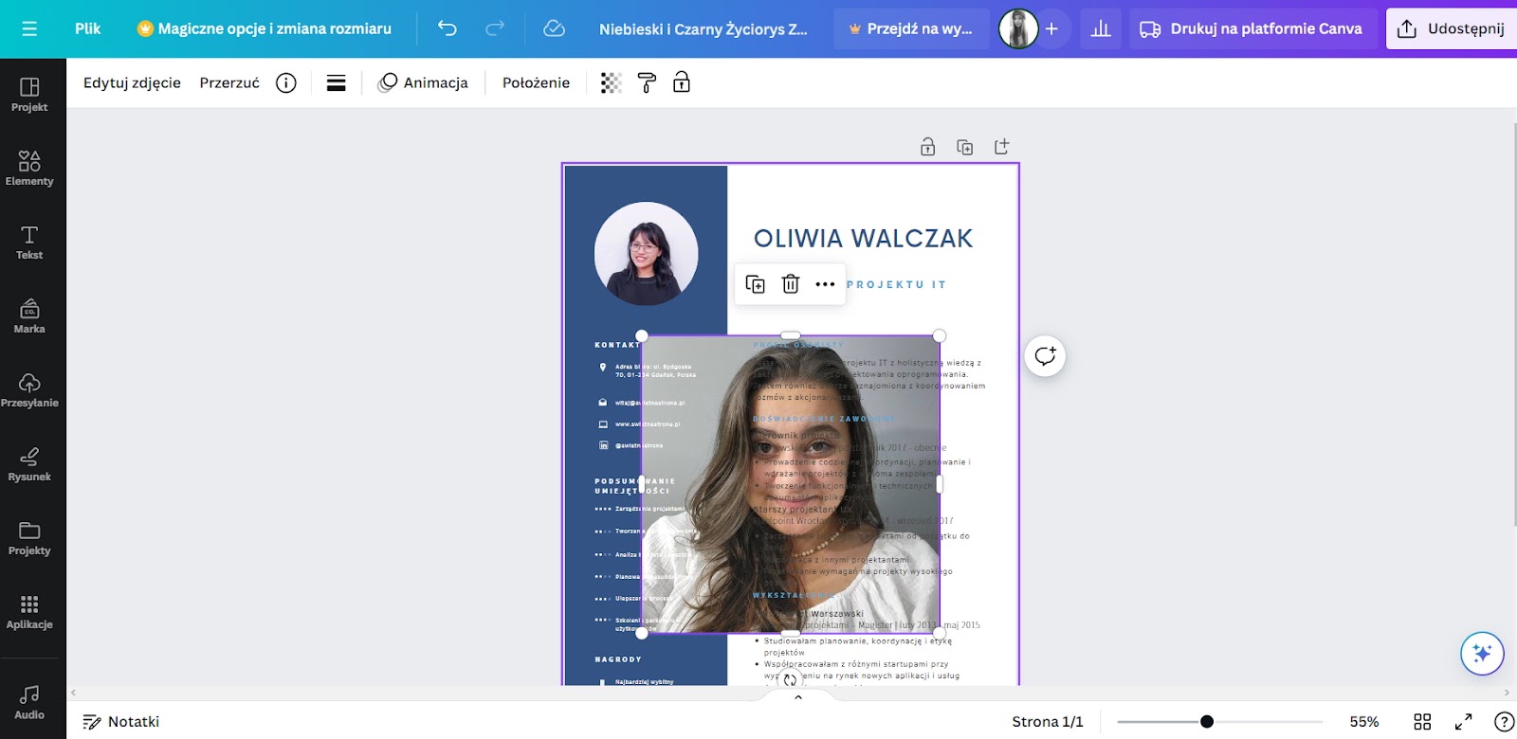Screen dimensions: 1517x739
Task: Expand page thumbnails with chevron up
Action: [x=798, y=697]
